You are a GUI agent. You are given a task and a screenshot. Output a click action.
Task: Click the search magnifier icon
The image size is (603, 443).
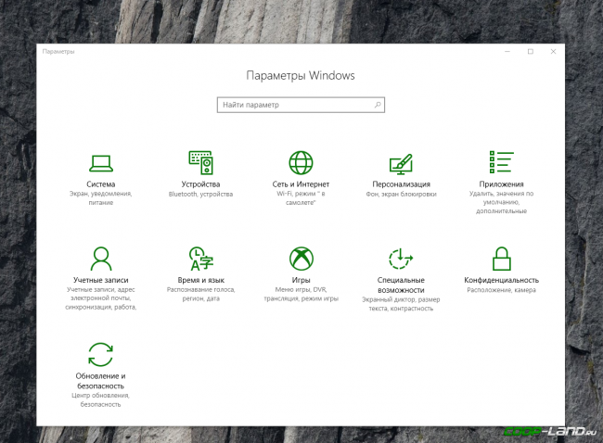[x=378, y=105]
